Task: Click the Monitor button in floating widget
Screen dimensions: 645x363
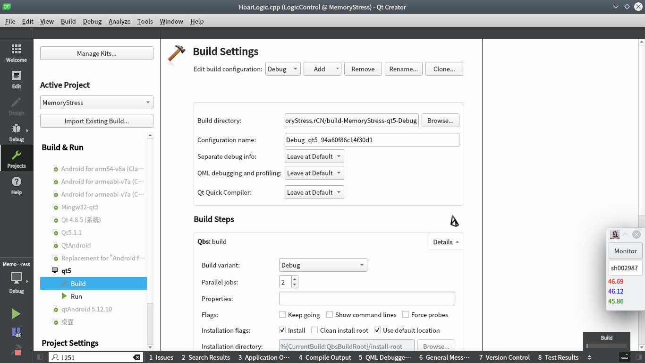Action: pyautogui.click(x=626, y=251)
